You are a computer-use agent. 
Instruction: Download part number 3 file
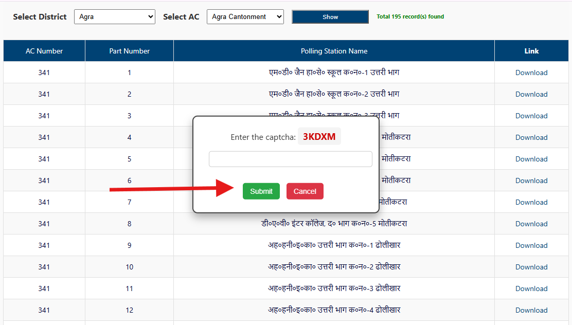tap(531, 116)
